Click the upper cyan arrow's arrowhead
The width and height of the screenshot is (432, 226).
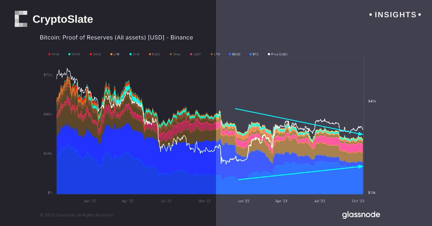tap(361, 134)
